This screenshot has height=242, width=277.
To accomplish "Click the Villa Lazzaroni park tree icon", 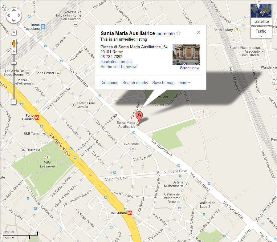I will point(47,157).
